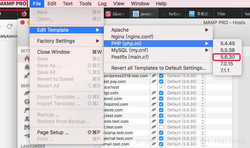Click the browser reload arrow icon

click(10, 26)
